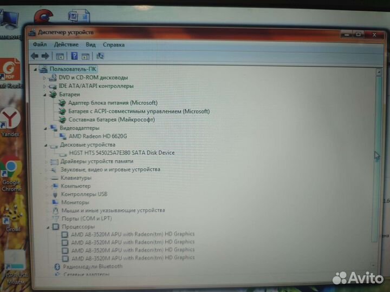Click the scan for hardware changes icon
This screenshot has width=390, height=292.
click(x=100, y=56)
